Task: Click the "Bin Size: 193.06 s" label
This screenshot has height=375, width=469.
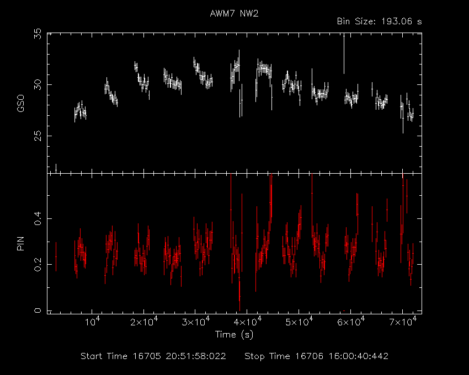Action: (379, 22)
